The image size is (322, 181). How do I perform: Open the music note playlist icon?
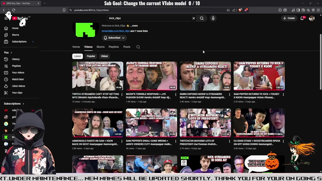[x=293, y=10]
